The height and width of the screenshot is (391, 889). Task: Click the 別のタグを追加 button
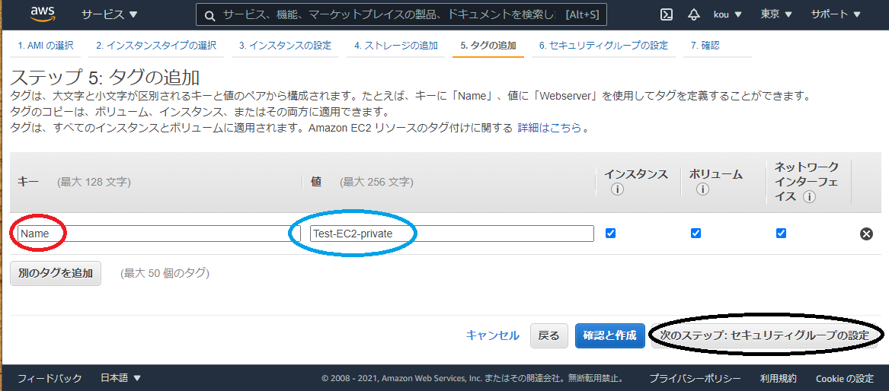point(56,273)
